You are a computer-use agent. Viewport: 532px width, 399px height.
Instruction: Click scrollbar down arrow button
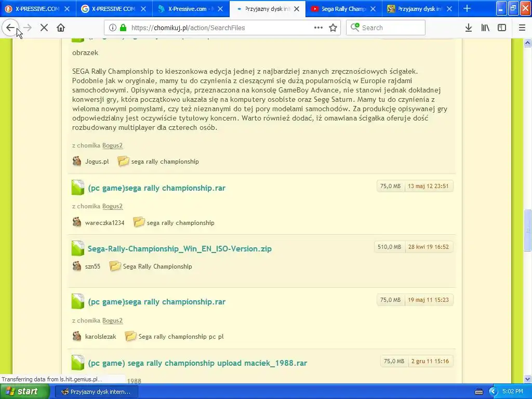(528, 379)
